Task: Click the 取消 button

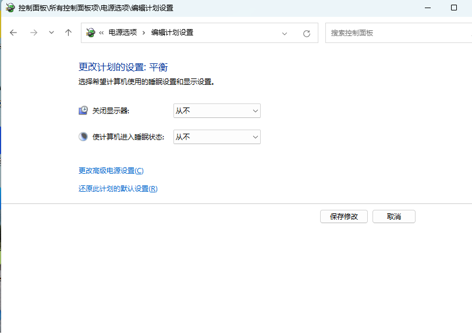Action: click(394, 217)
